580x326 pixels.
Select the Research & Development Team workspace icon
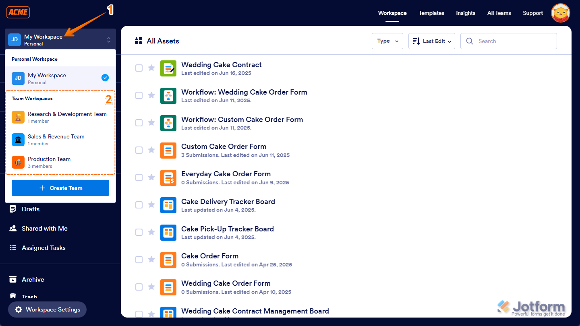tap(18, 117)
